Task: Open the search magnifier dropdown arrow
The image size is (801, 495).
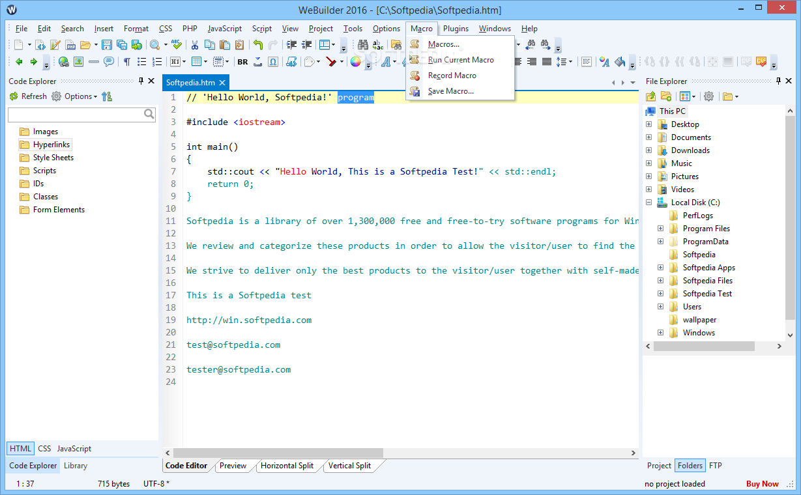Action: click(166, 45)
